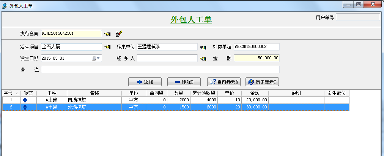
Task: Click the lookup hand icon beside 发生项目
Action: pos(107,47)
